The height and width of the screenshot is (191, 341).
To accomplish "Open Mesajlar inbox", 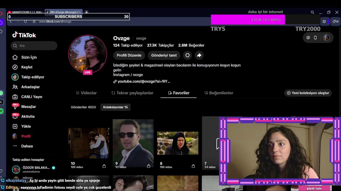I will (29, 107).
